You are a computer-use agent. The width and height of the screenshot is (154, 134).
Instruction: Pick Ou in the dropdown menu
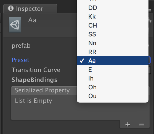113,96
